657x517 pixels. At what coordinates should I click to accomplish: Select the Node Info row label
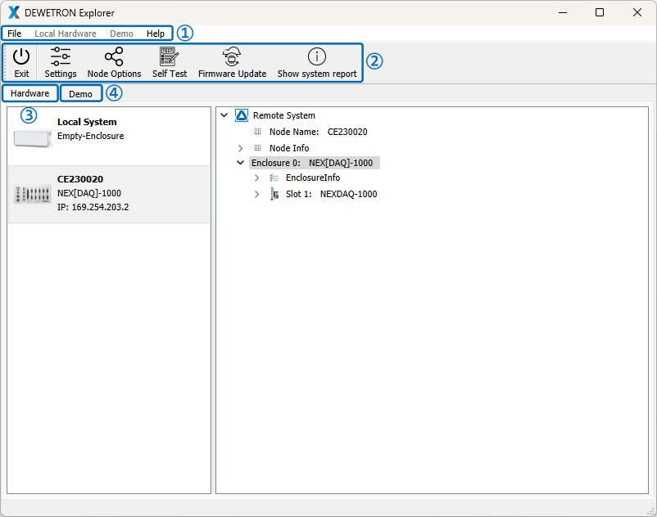click(289, 148)
